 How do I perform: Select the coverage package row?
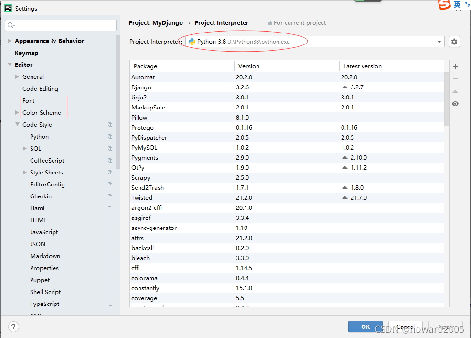(x=287, y=298)
